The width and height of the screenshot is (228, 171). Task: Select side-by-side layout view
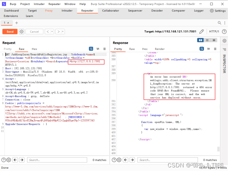pyautogui.click(x=200, y=40)
